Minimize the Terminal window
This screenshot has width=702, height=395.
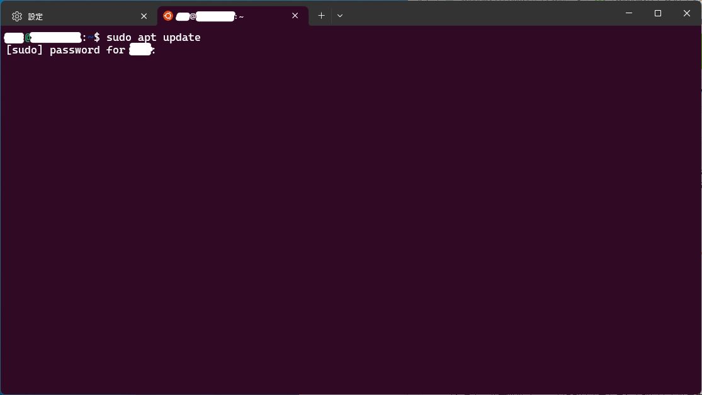click(x=628, y=13)
